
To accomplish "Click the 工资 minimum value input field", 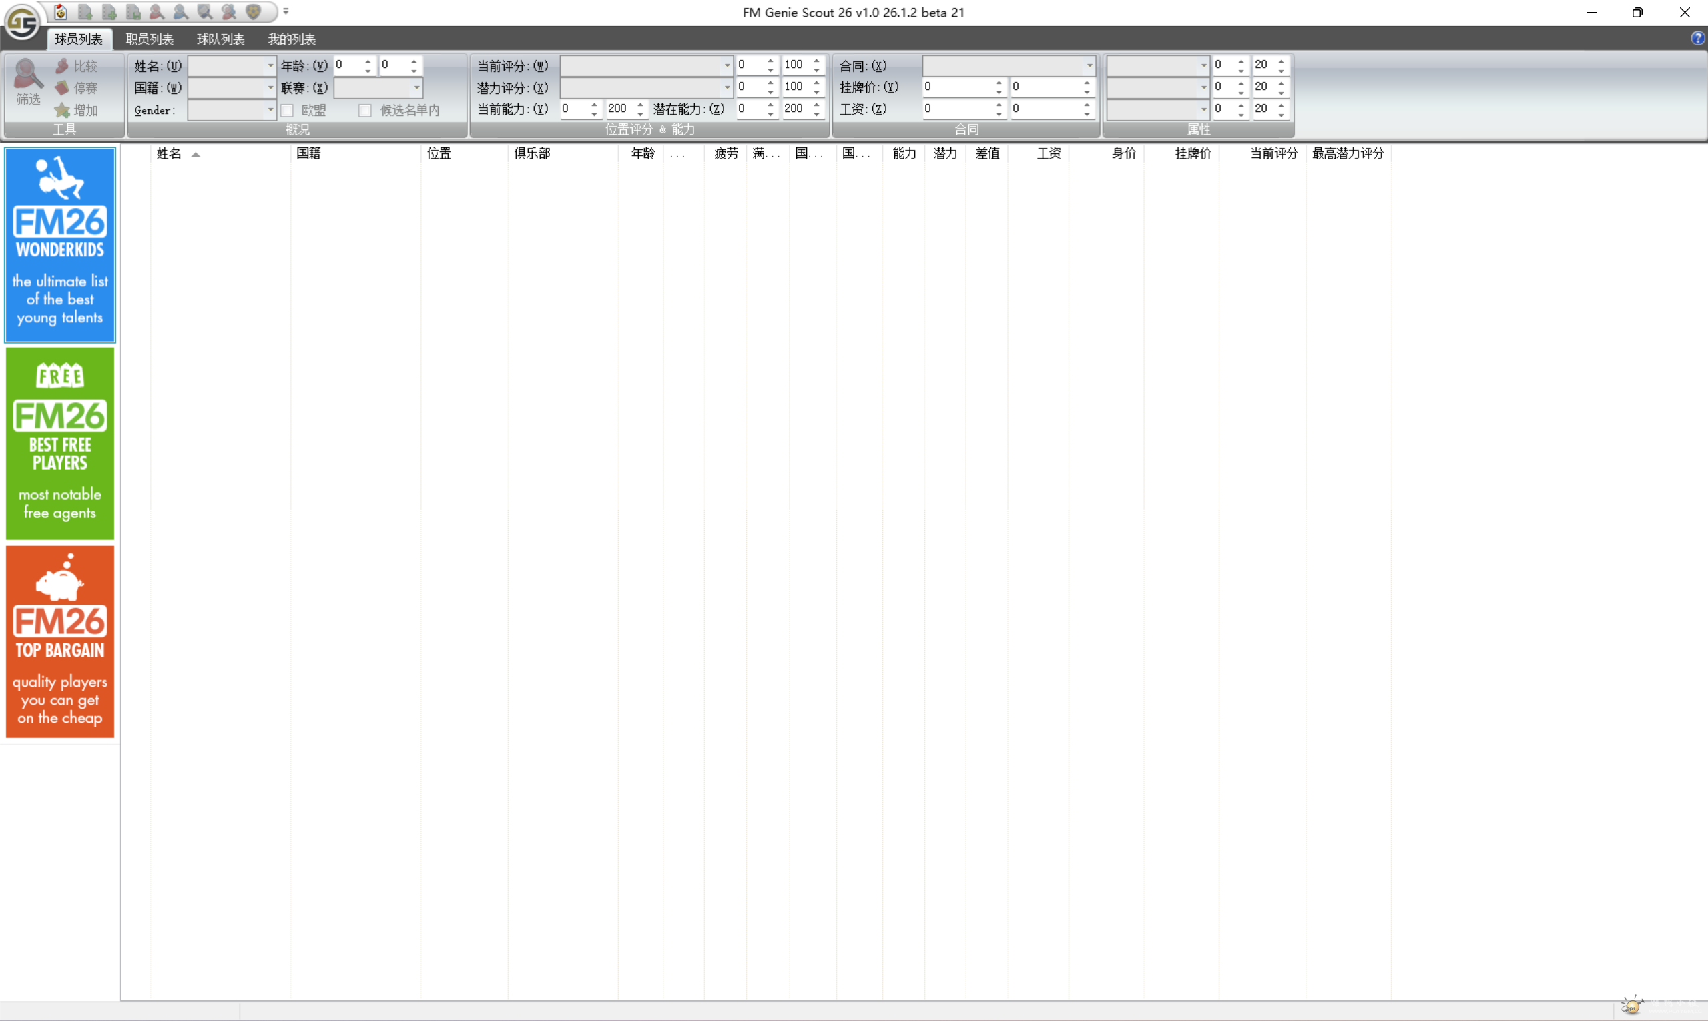I will click(x=956, y=109).
